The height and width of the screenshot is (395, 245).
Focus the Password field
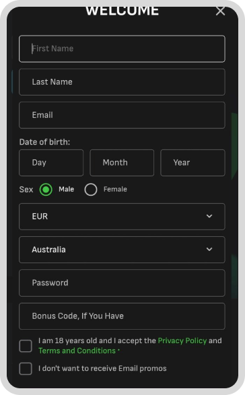122,283
